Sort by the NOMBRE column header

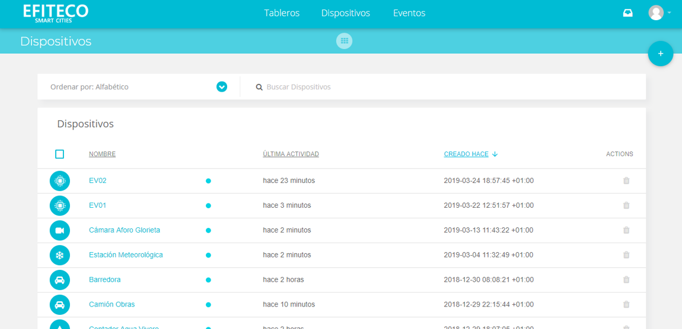(102, 154)
